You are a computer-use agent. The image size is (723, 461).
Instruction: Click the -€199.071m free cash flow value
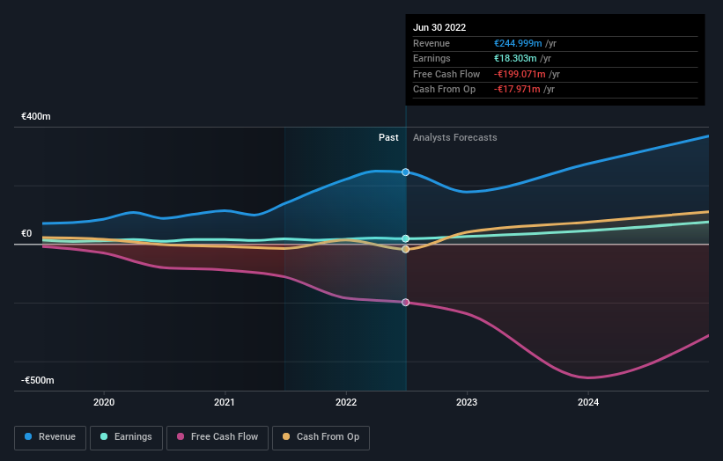coord(520,74)
